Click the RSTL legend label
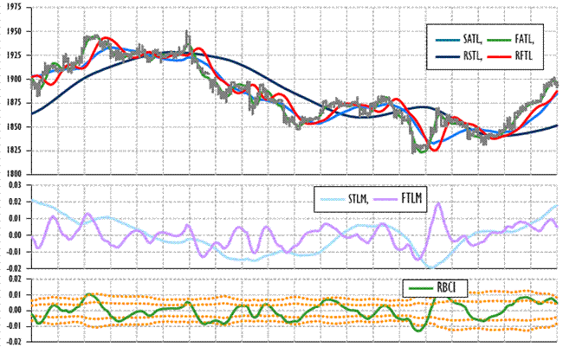 [473, 55]
